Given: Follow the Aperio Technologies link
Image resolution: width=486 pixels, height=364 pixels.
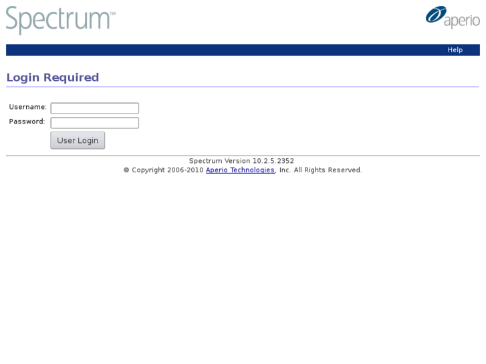Looking at the screenshot, I should click(x=240, y=170).
